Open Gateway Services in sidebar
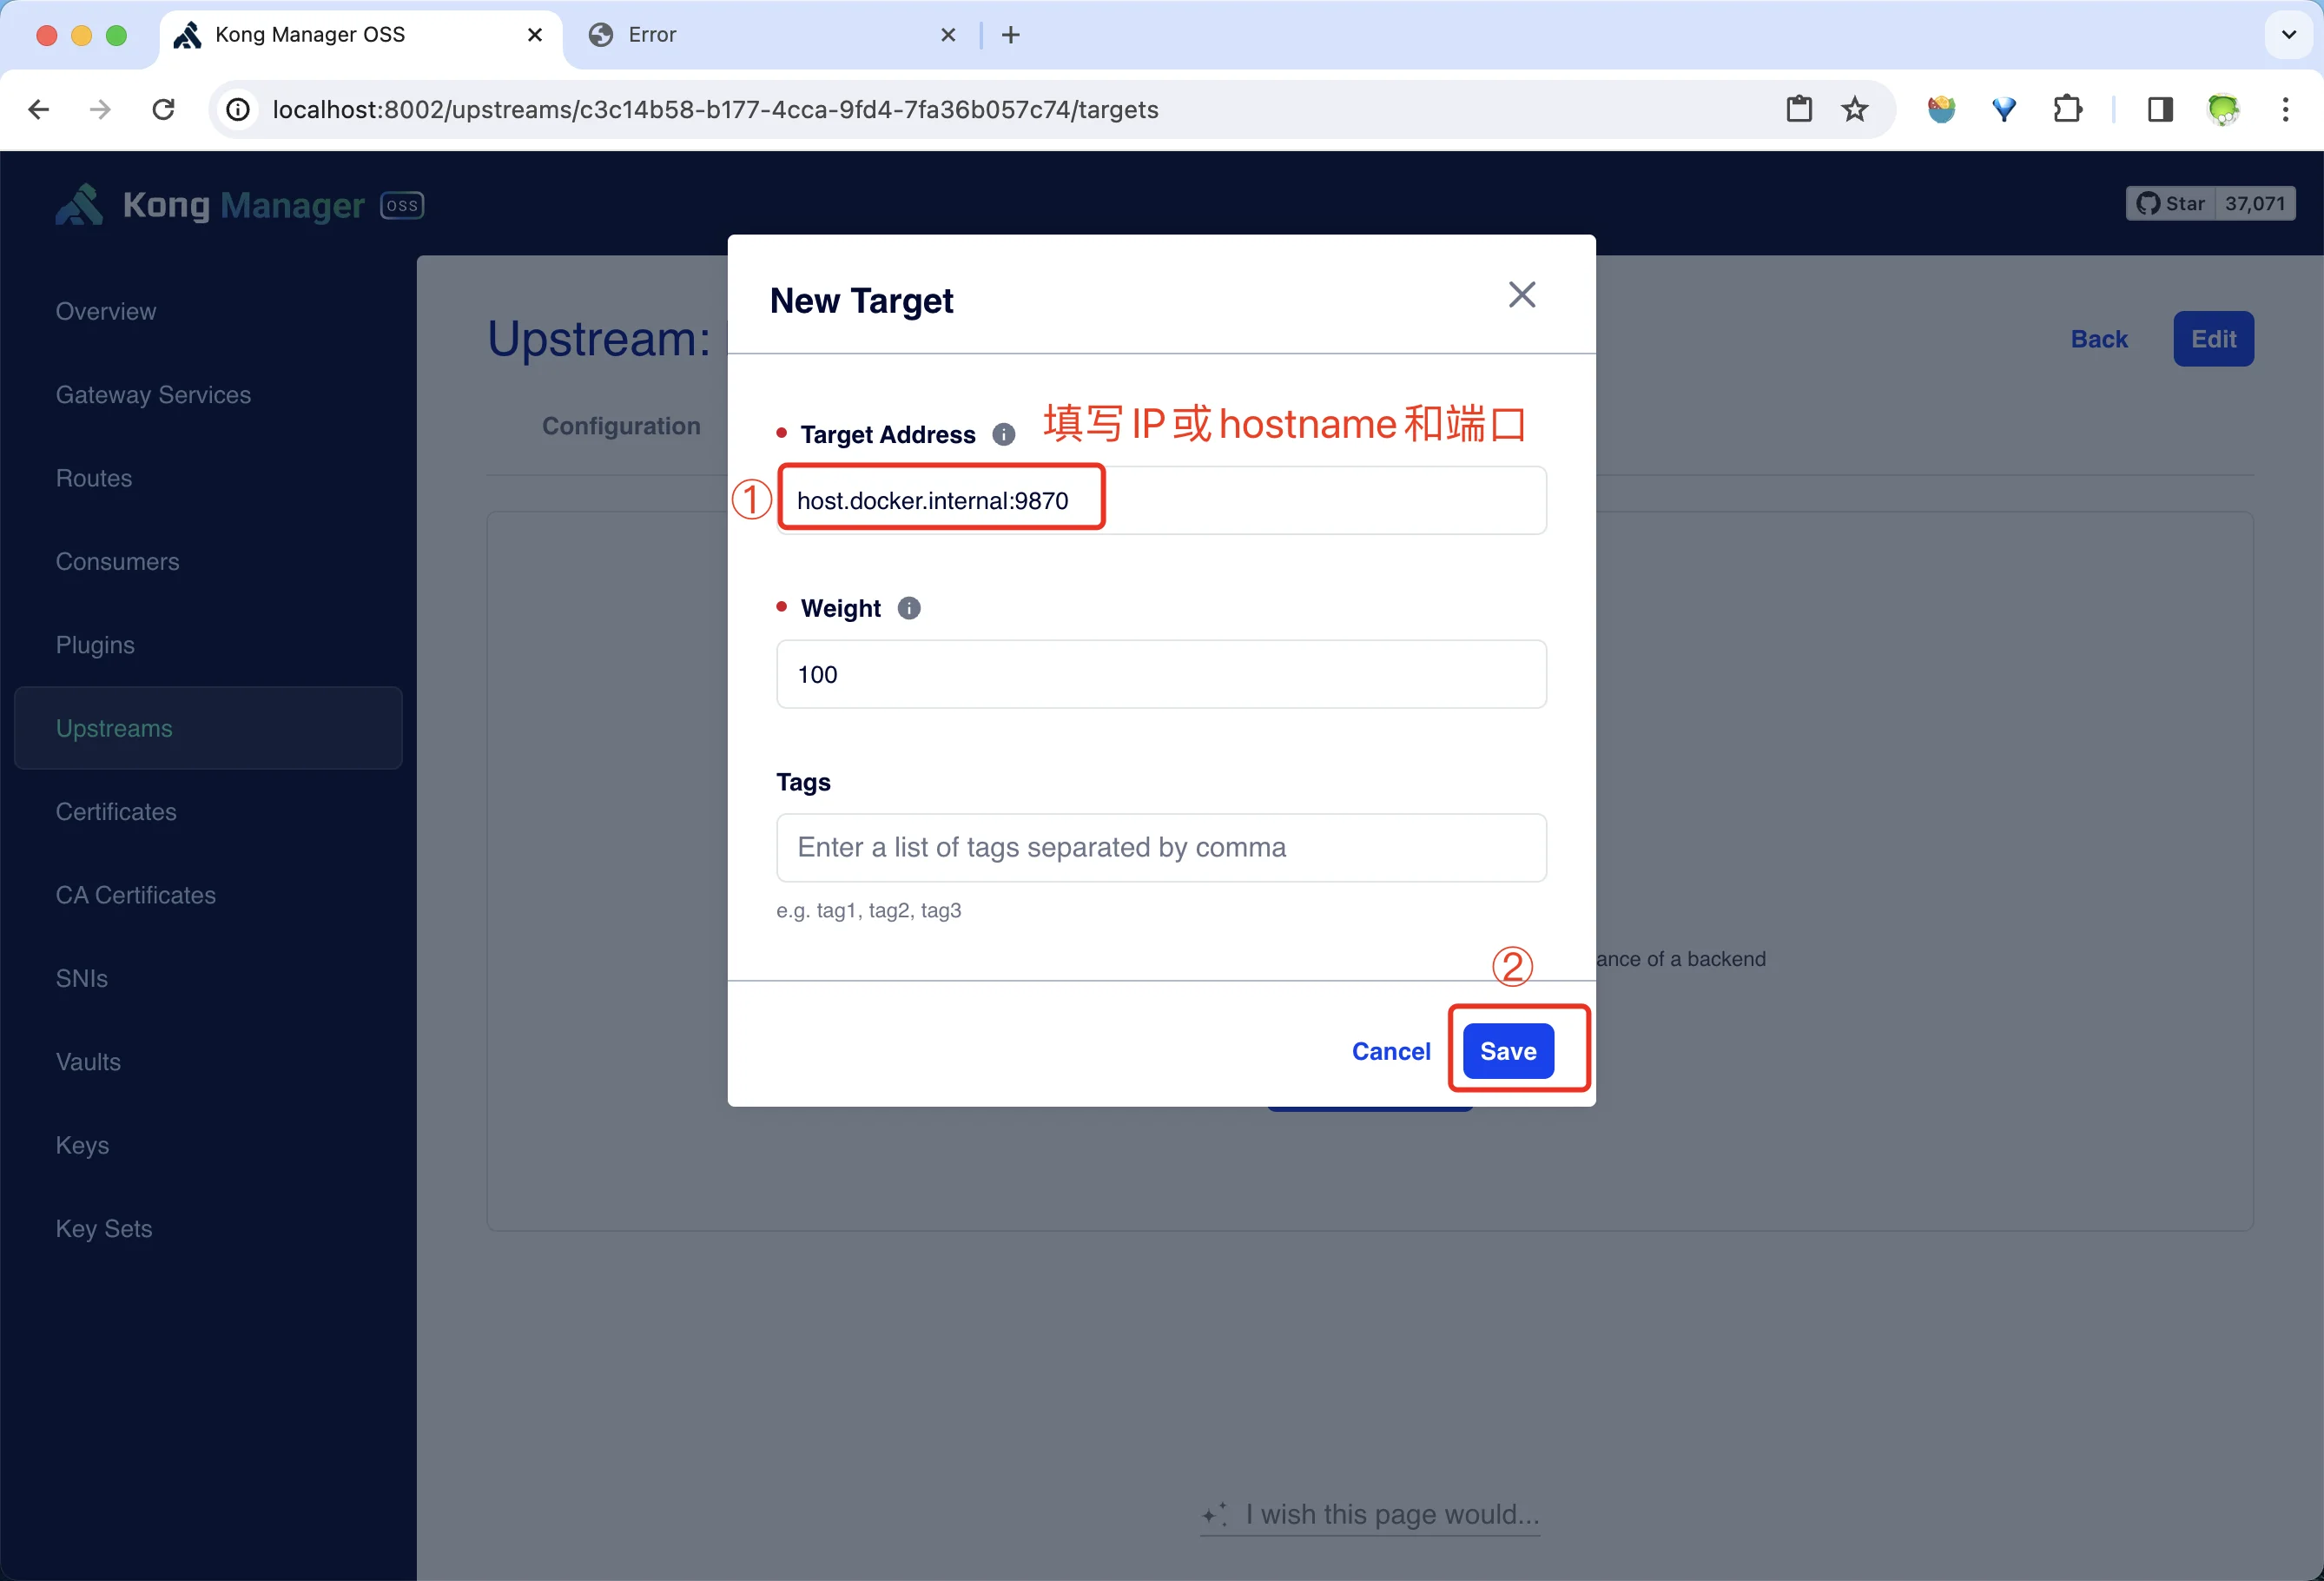This screenshot has height=1581, width=2324. (x=153, y=395)
